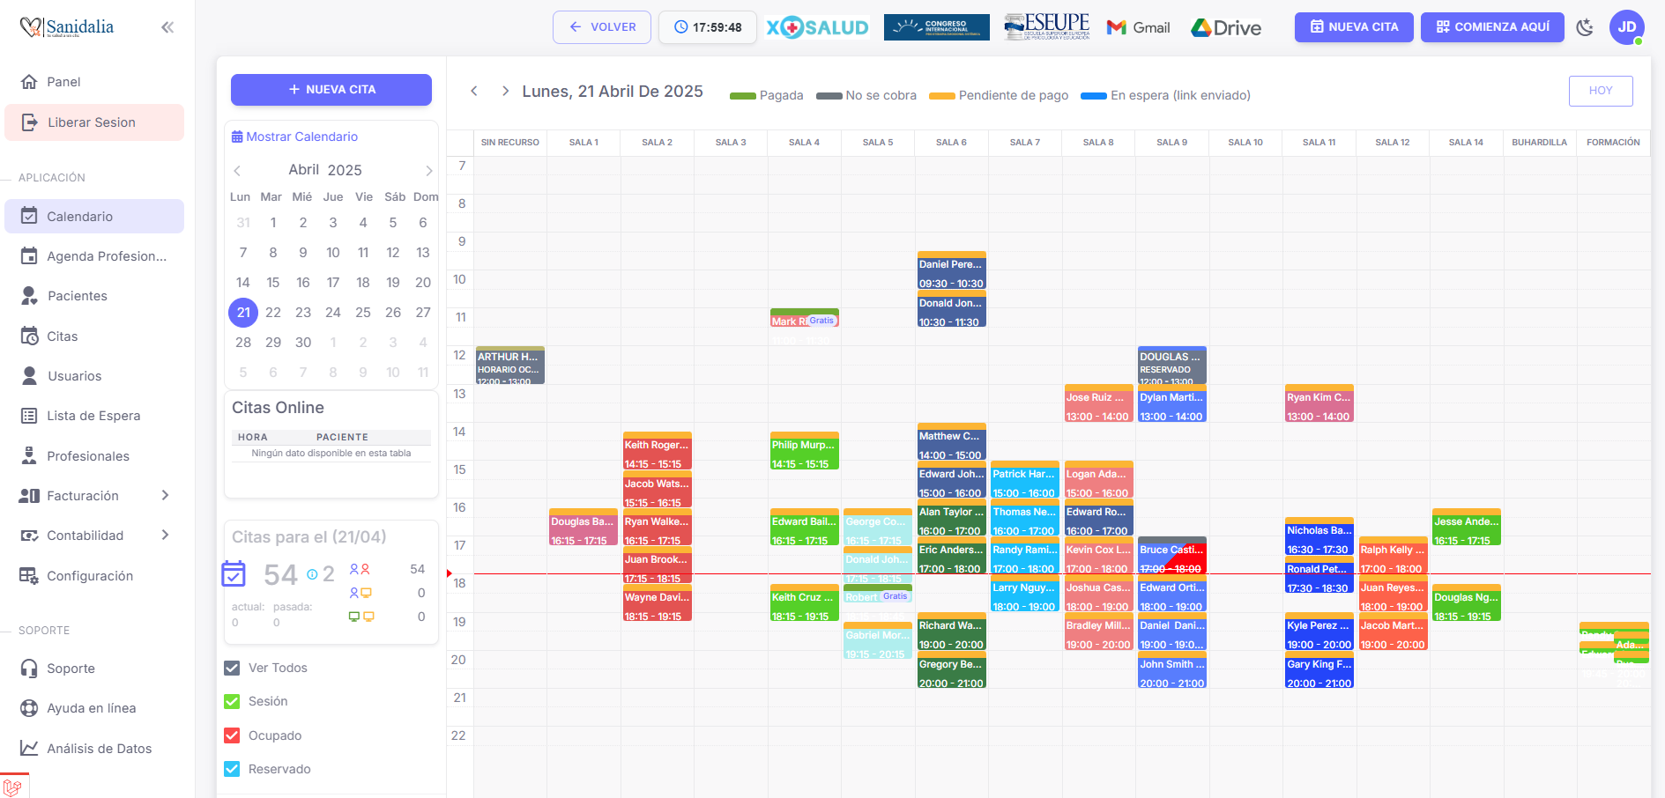This screenshot has height=798, width=1665.
Task: Open the Google Drive shortcut
Action: pos(1226,27)
